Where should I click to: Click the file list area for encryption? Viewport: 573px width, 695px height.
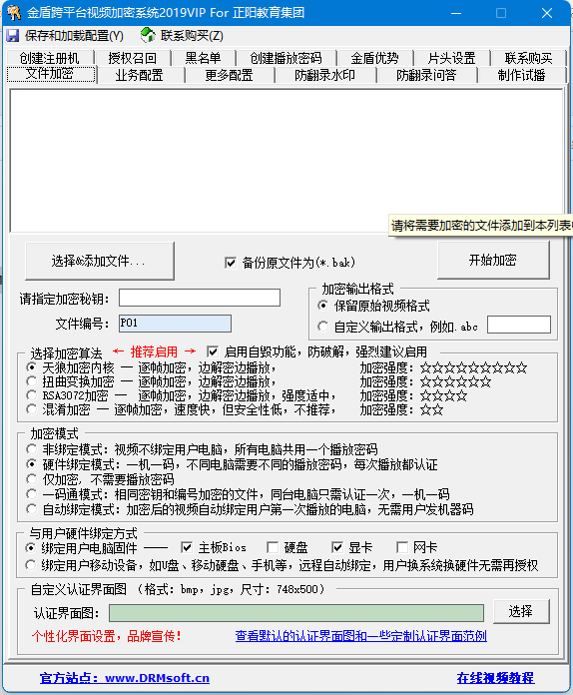tap(286, 160)
